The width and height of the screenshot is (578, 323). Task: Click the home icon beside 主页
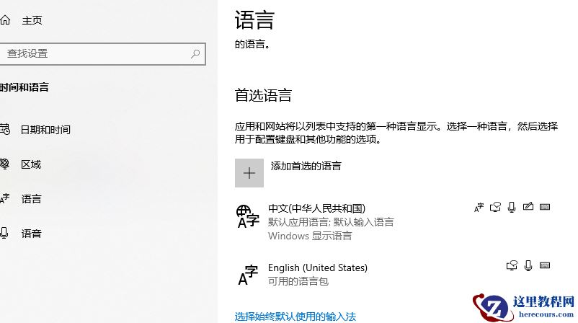point(5,20)
